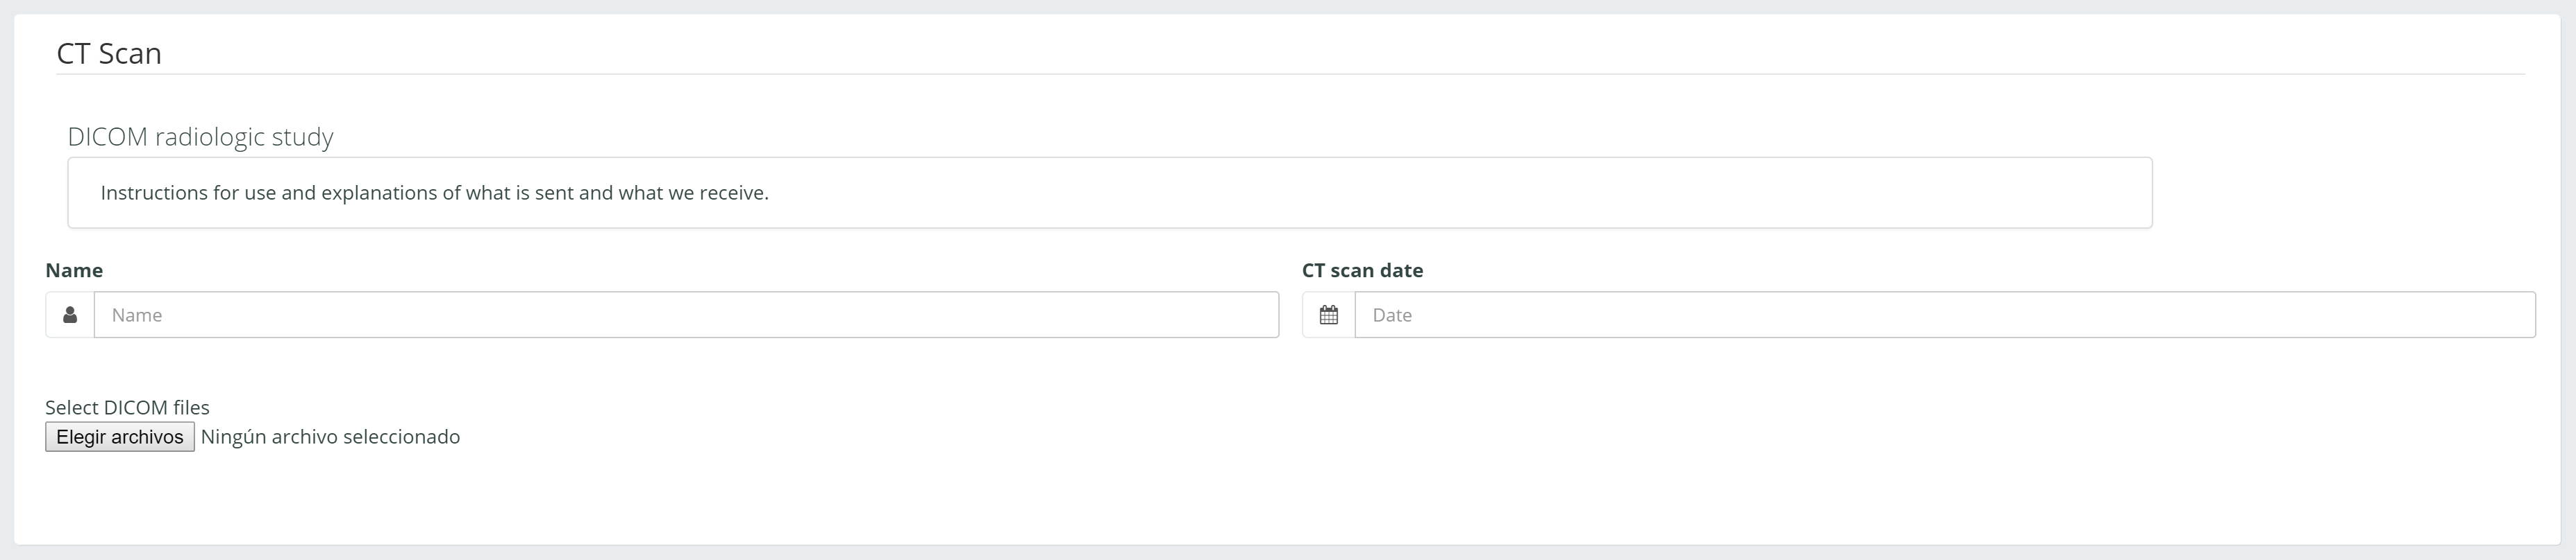Click the word 'DICOM' in file label
The height and width of the screenshot is (560, 2576).
point(136,408)
